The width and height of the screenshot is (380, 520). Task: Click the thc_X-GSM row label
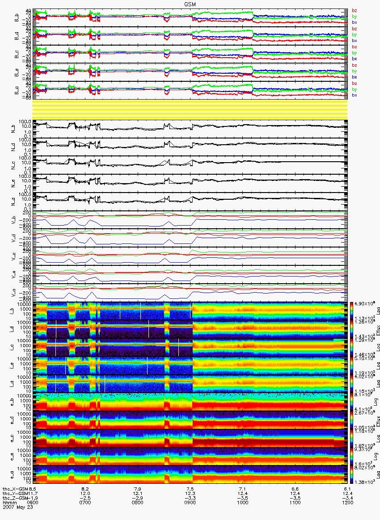(x=15, y=489)
